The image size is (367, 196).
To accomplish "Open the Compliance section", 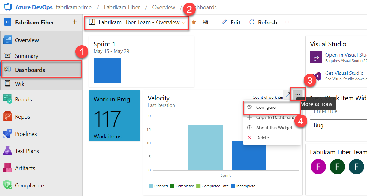I will pyautogui.click(x=8, y=185).
